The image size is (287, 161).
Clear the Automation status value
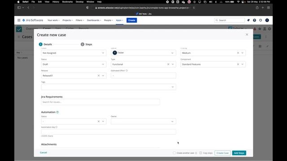(x=99, y=121)
